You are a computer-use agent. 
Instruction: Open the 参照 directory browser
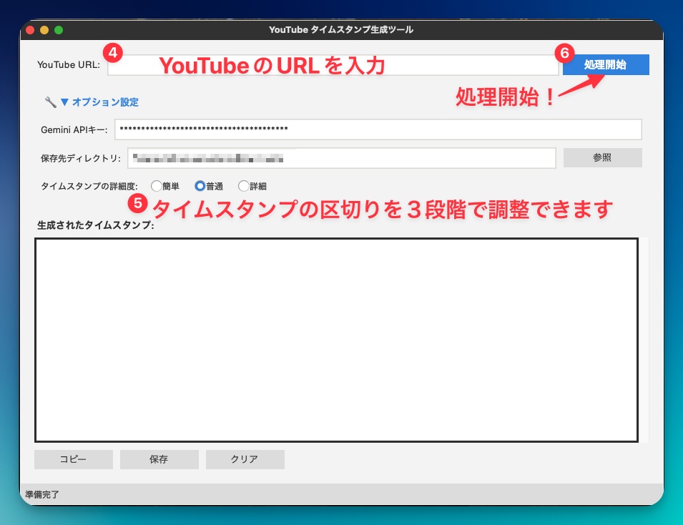[x=601, y=157]
